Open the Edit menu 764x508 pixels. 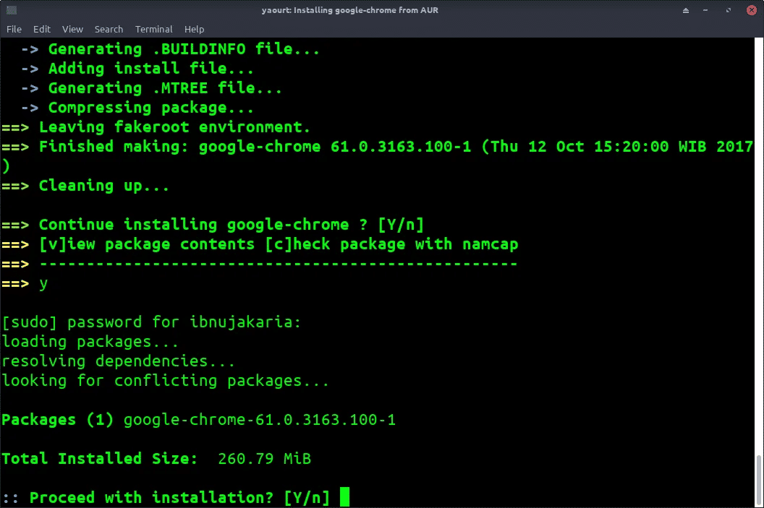click(x=41, y=29)
